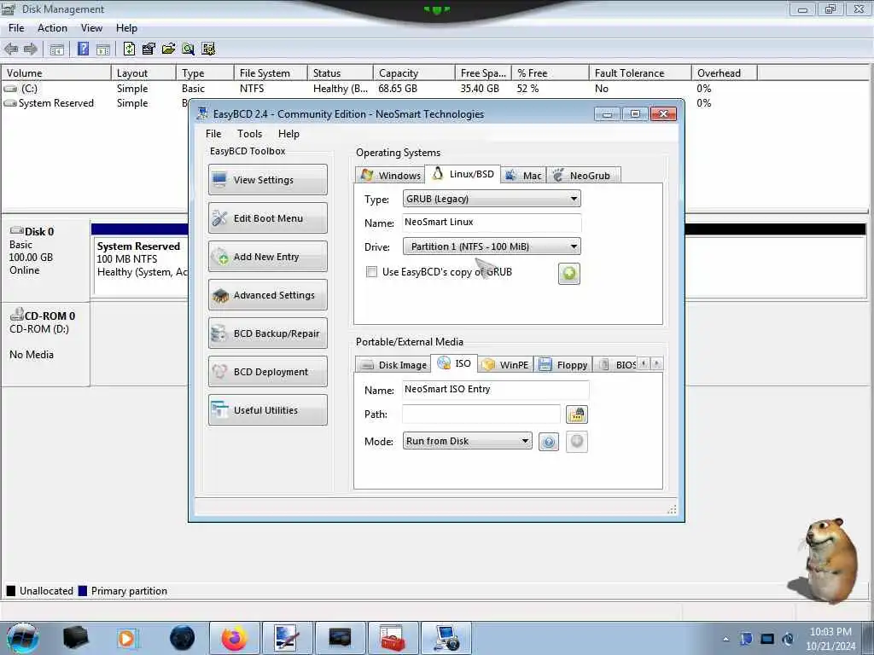Click the Refresh toolbar icon in Disk Management

pyautogui.click(x=129, y=49)
